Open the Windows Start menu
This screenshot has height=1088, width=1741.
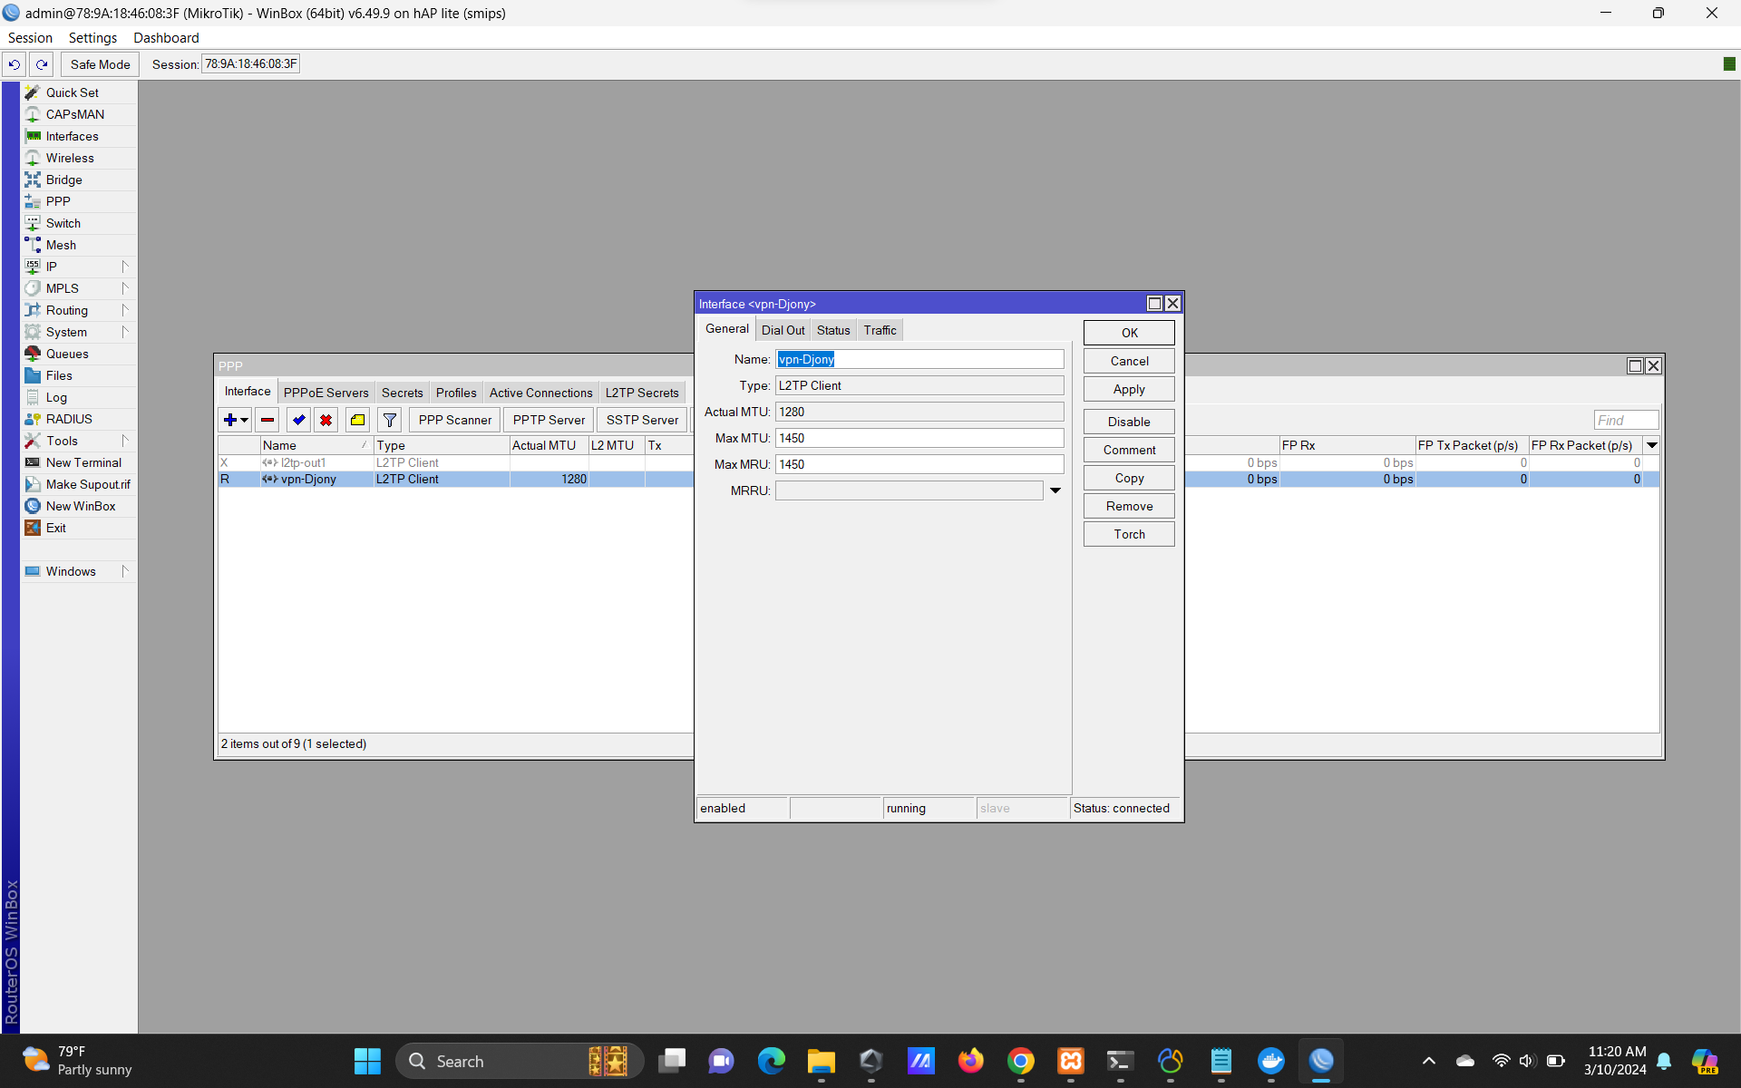point(367,1061)
